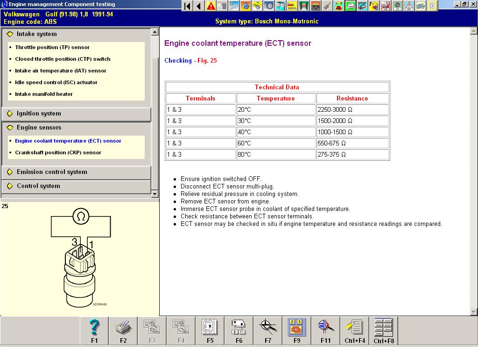Collapse the Intake system section
The image size is (478, 347).
tap(36, 34)
